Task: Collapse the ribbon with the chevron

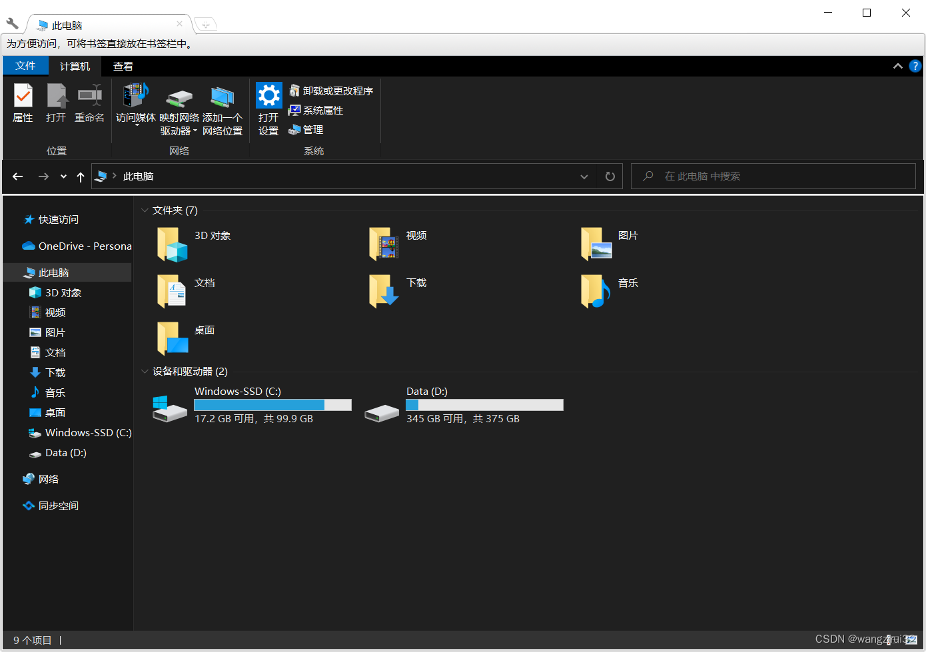Action: [x=898, y=66]
